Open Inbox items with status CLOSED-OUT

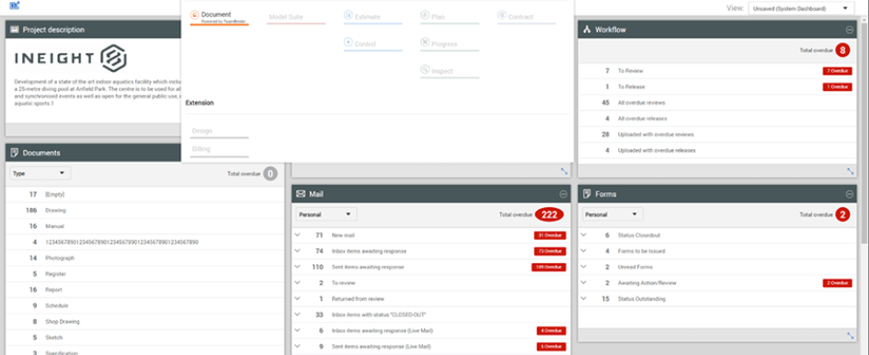430,315
